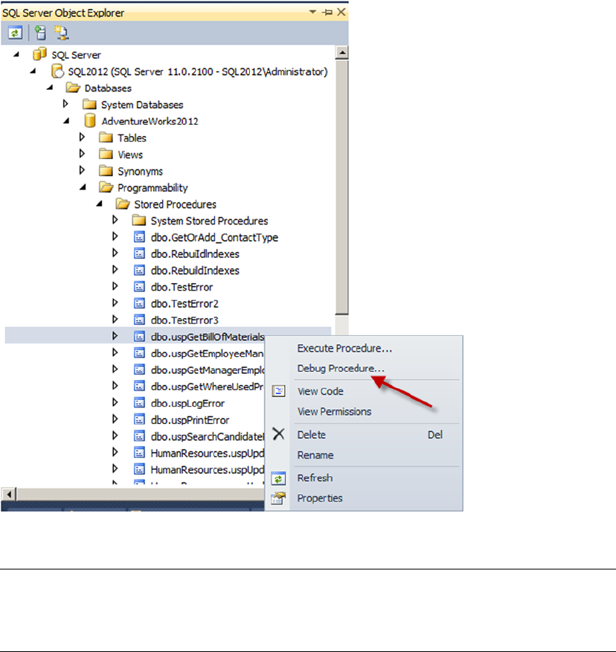Viewport: 616px width, 652px height.
Task: Click the AdventureWorks2012 database cylinder icon
Action: [89, 120]
